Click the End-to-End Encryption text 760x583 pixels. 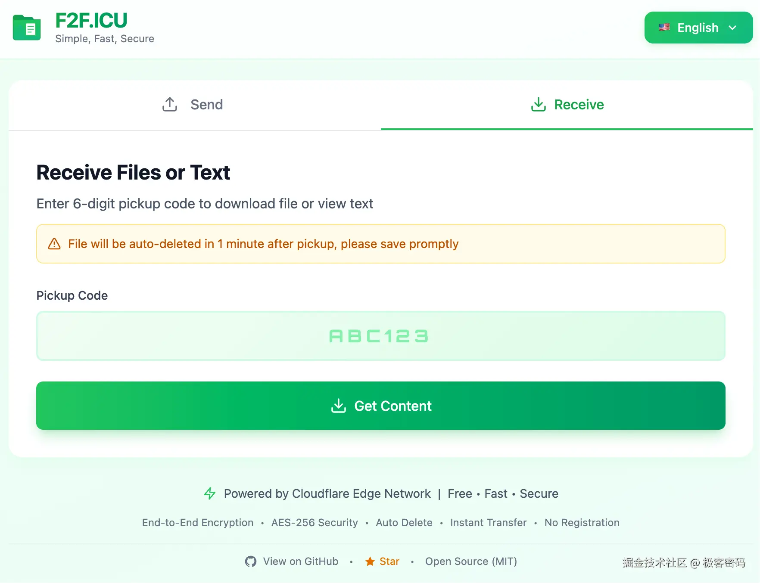(x=198, y=523)
